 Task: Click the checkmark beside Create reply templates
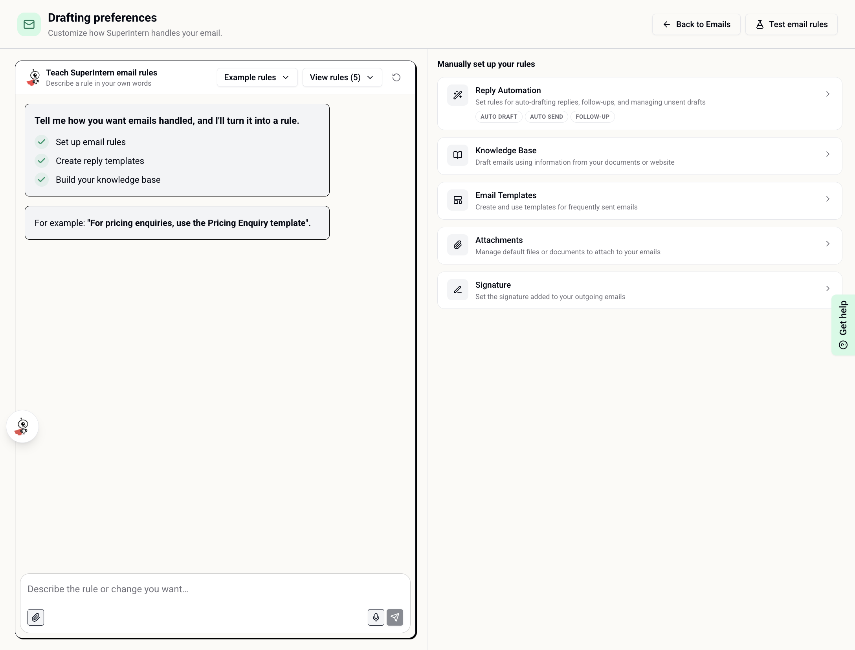click(42, 161)
